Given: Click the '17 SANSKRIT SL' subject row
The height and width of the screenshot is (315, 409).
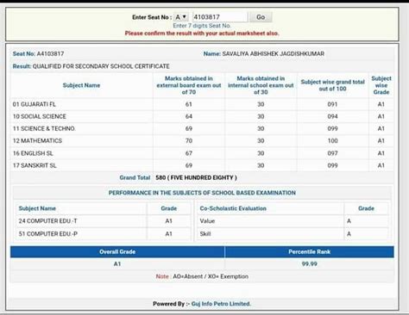Looking at the screenshot, I should (202, 165).
